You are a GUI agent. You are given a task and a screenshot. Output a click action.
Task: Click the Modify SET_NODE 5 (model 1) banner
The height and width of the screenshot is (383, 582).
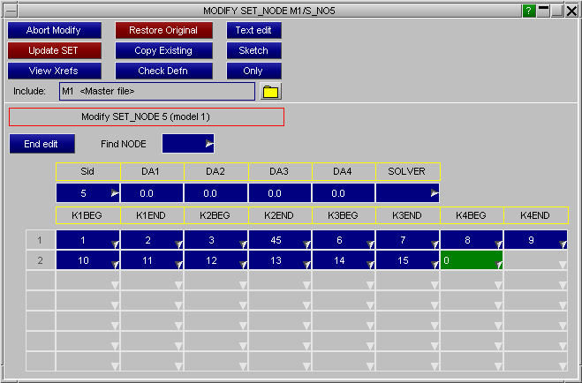[147, 117]
